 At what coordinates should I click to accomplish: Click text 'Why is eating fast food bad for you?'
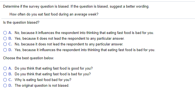click(43, 80)
